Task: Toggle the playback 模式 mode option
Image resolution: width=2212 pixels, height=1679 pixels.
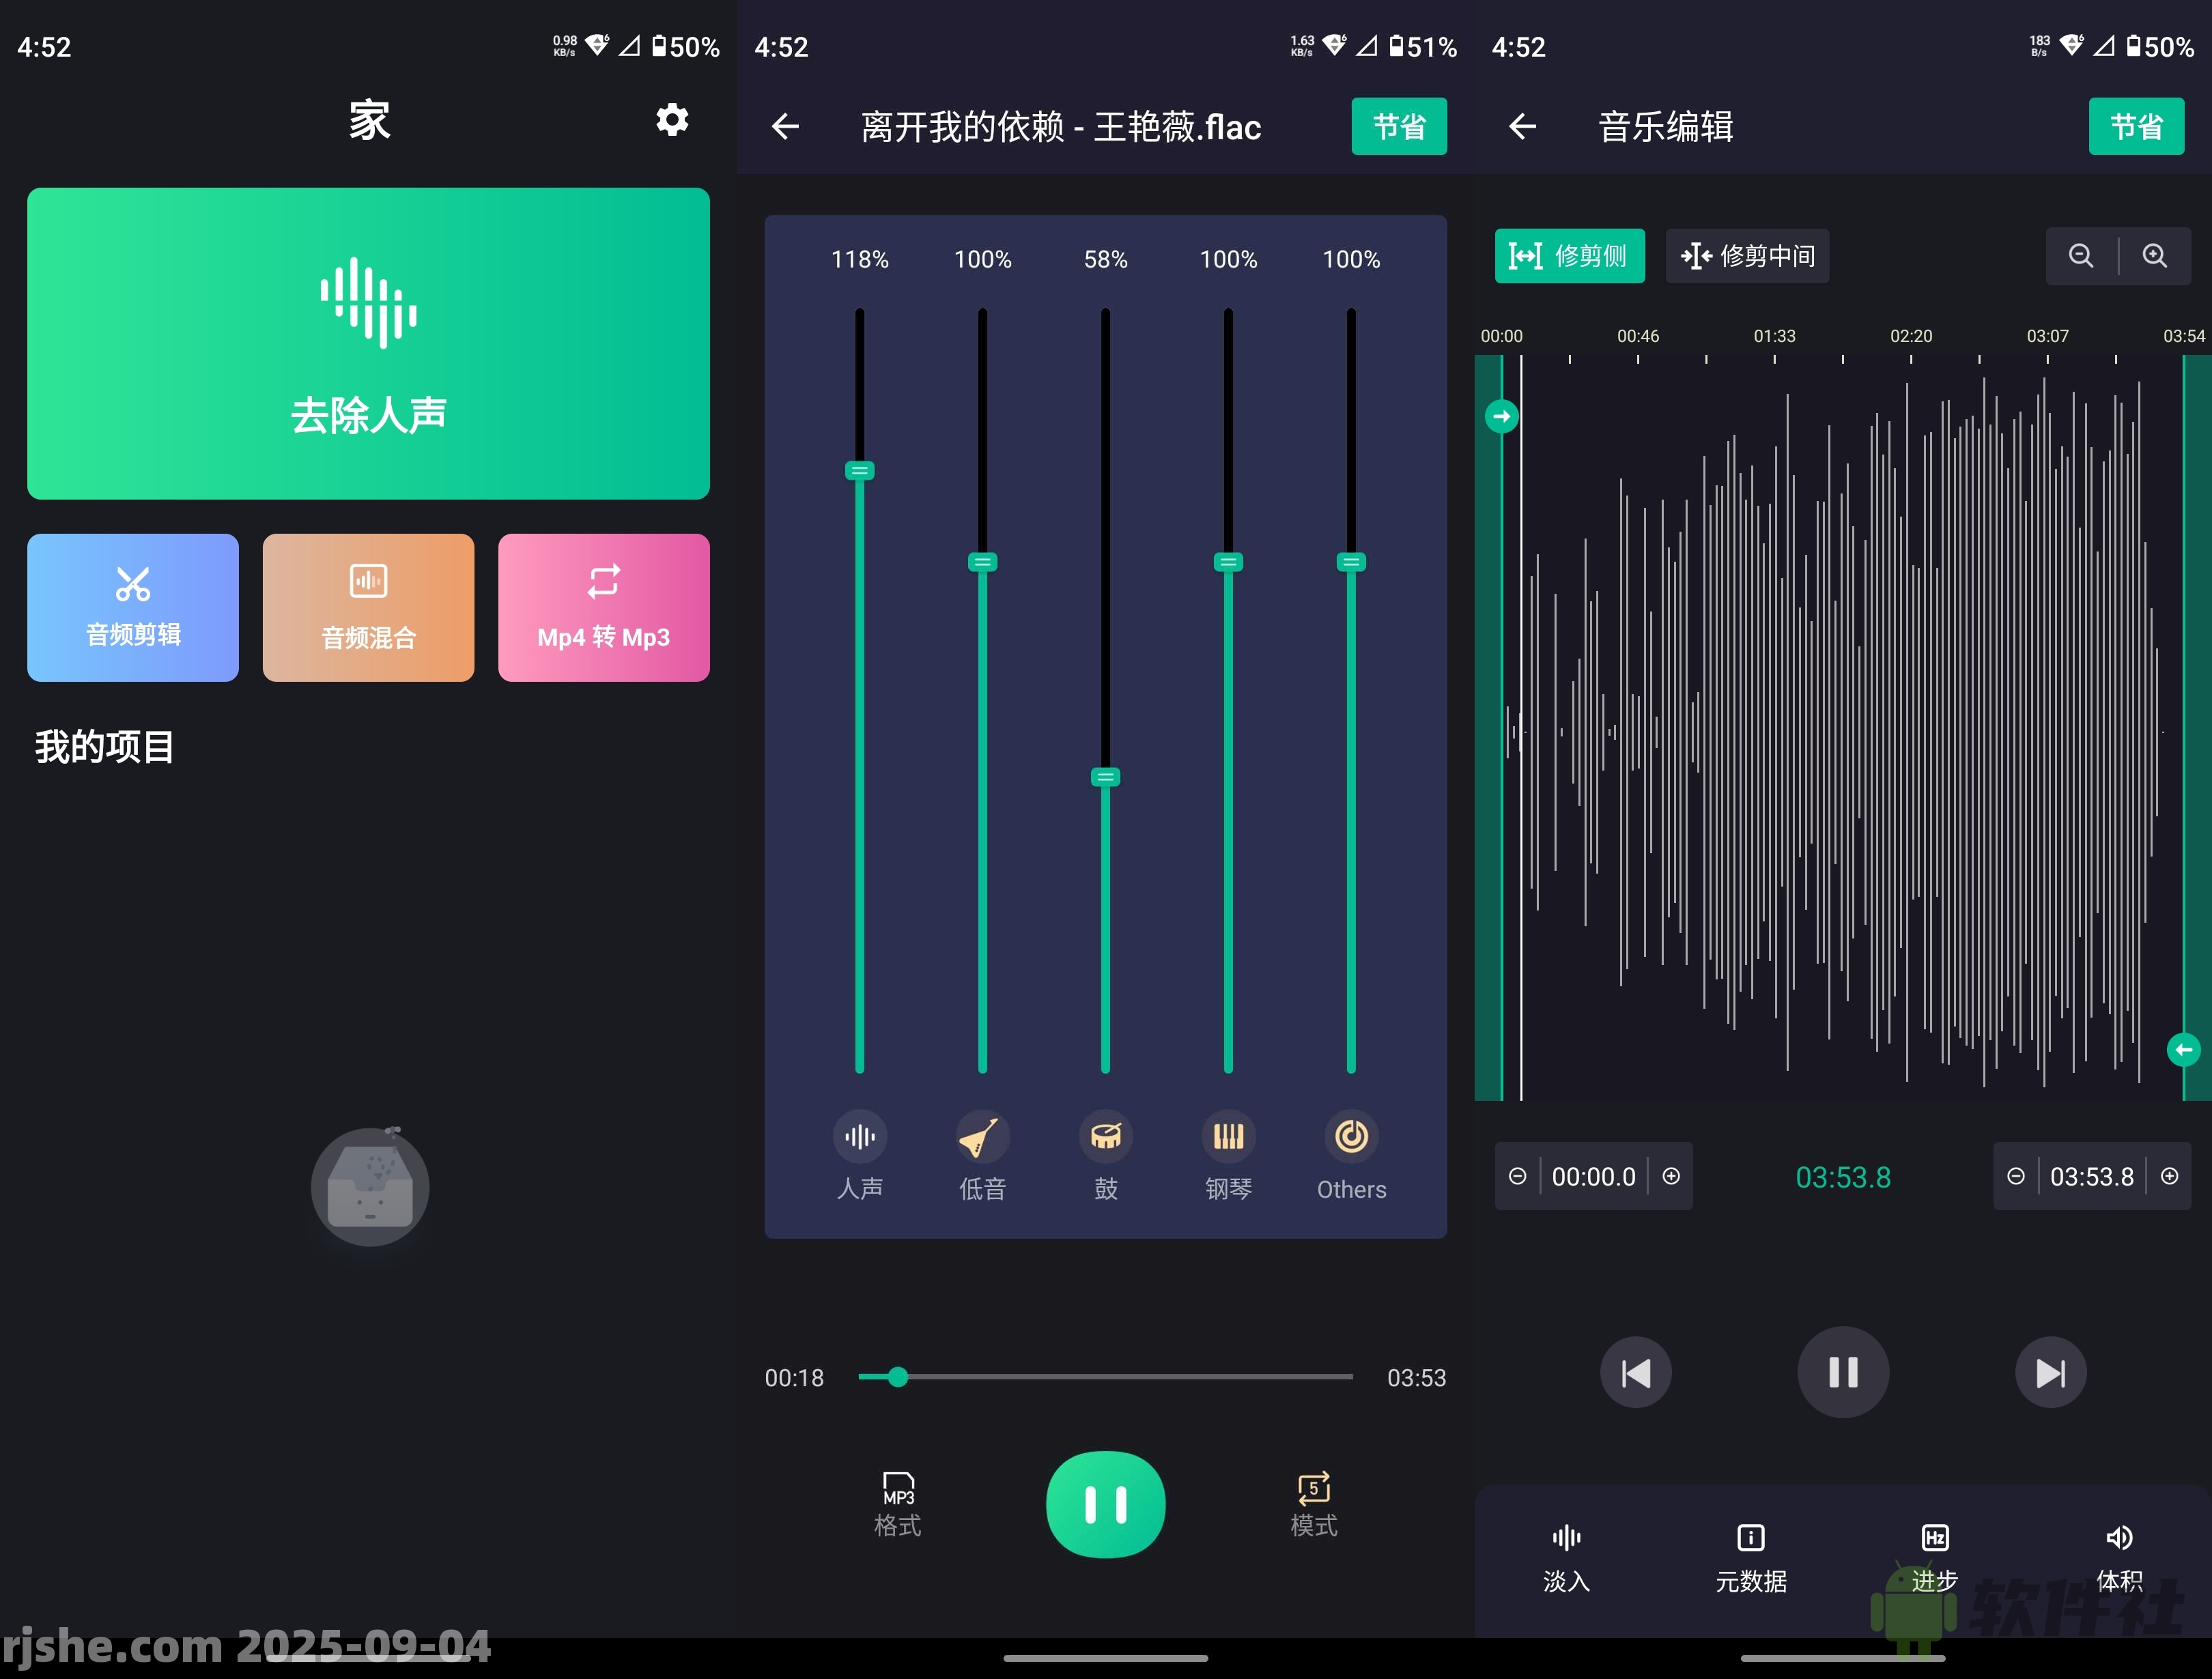Action: tap(1313, 1503)
